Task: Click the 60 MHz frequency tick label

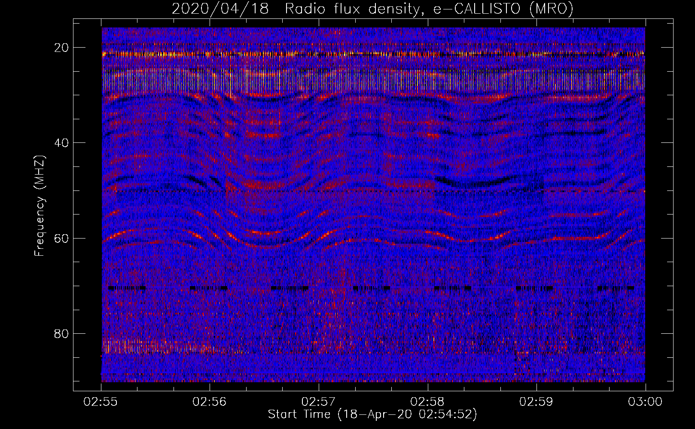Action: (62, 238)
